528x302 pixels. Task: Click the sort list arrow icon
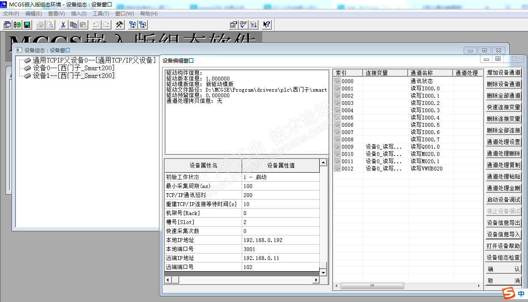(253, 25)
